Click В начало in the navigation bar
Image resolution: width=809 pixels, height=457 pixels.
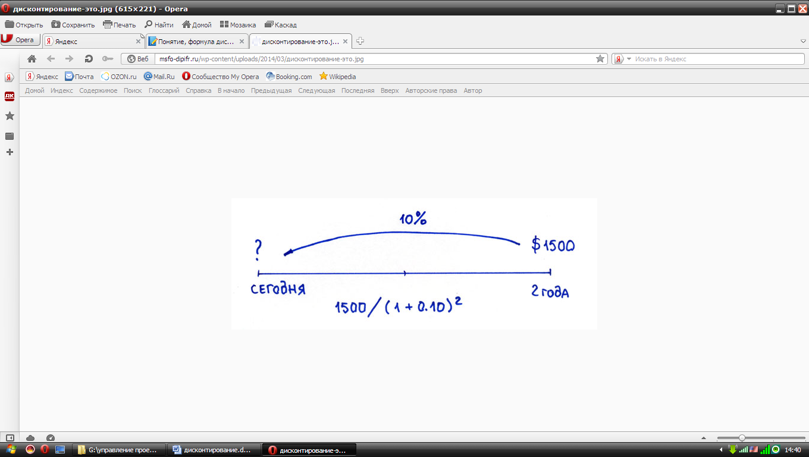pyautogui.click(x=231, y=90)
